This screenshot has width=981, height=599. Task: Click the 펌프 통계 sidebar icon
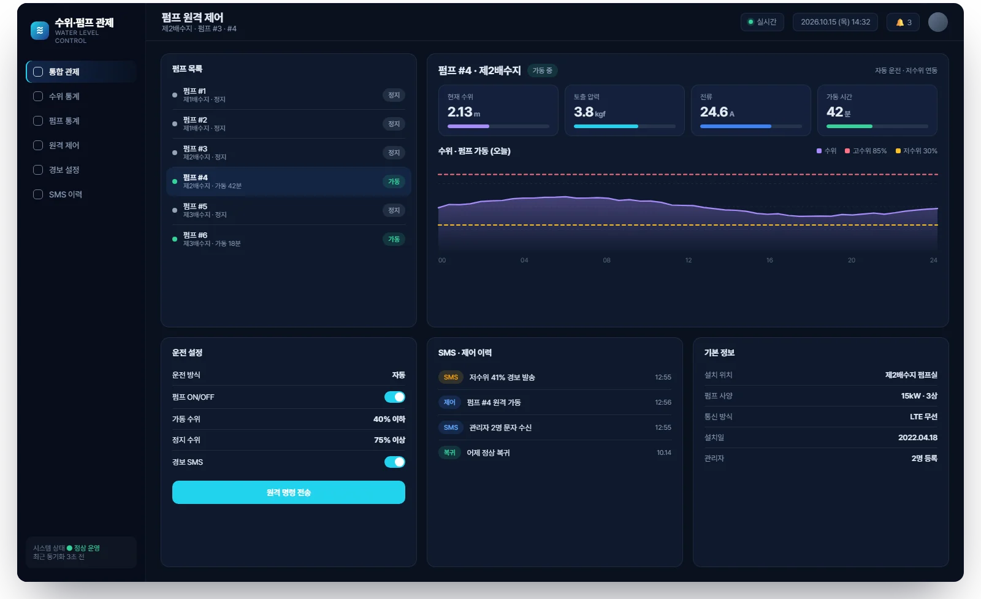click(x=38, y=121)
